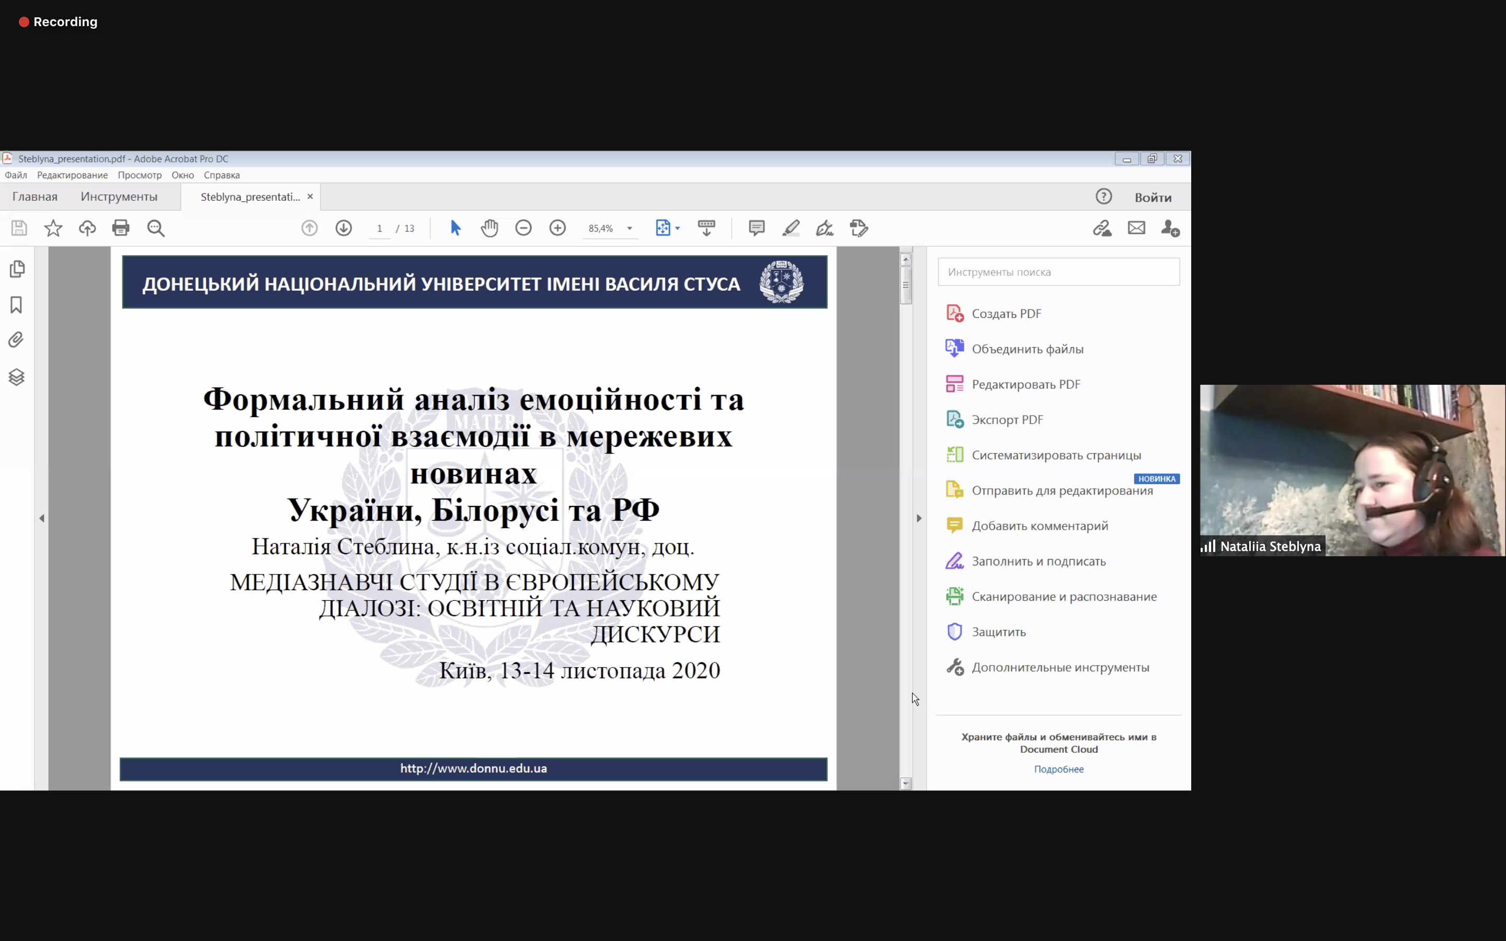Screen dimensions: 1506x941
Task: Select the Hand pan tool
Action: (x=489, y=228)
